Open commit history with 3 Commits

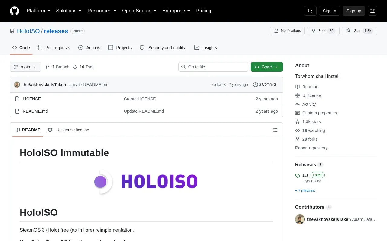point(265,85)
